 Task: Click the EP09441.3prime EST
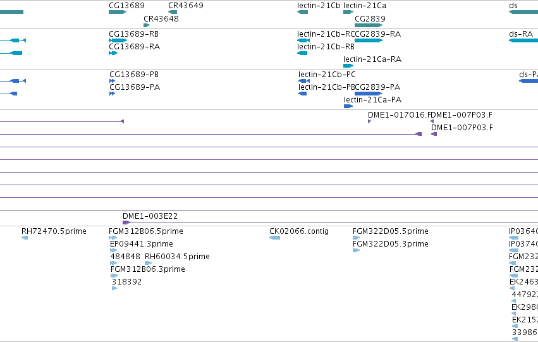coord(114,250)
